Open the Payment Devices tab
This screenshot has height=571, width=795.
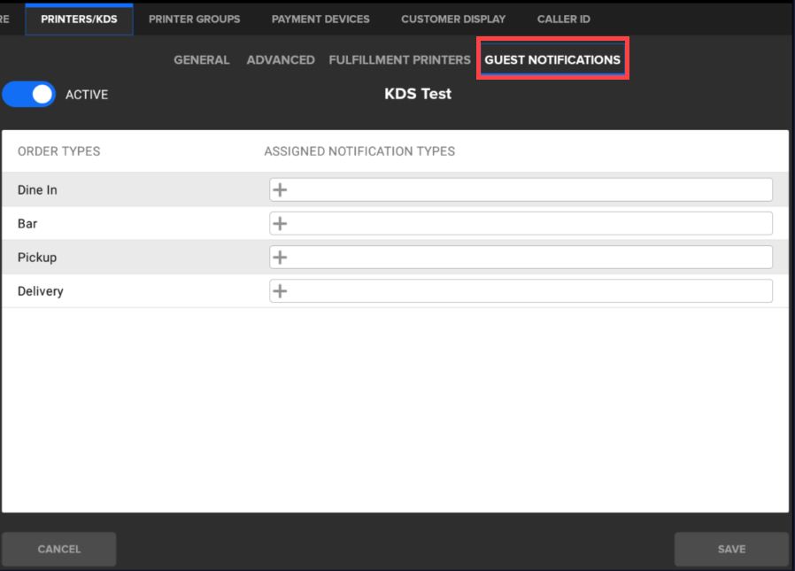pyautogui.click(x=320, y=19)
